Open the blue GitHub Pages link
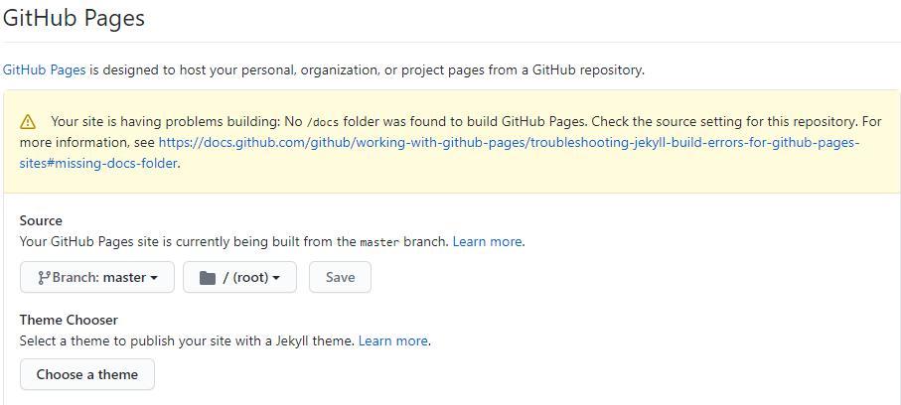901x405 pixels. coord(44,69)
